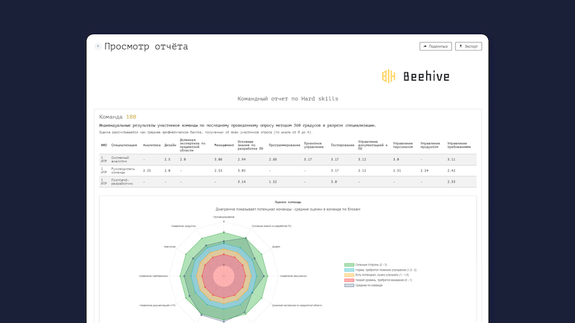
Task: Click the ФИО column header
Action: pyautogui.click(x=103, y=146)
